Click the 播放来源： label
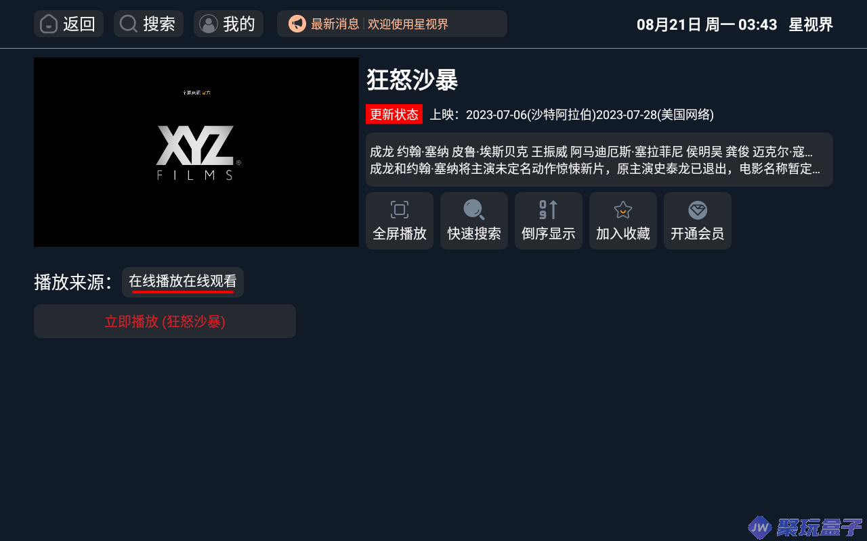Image resolution: width=867 pixels, height=541 pixels. tap(74, 282)
